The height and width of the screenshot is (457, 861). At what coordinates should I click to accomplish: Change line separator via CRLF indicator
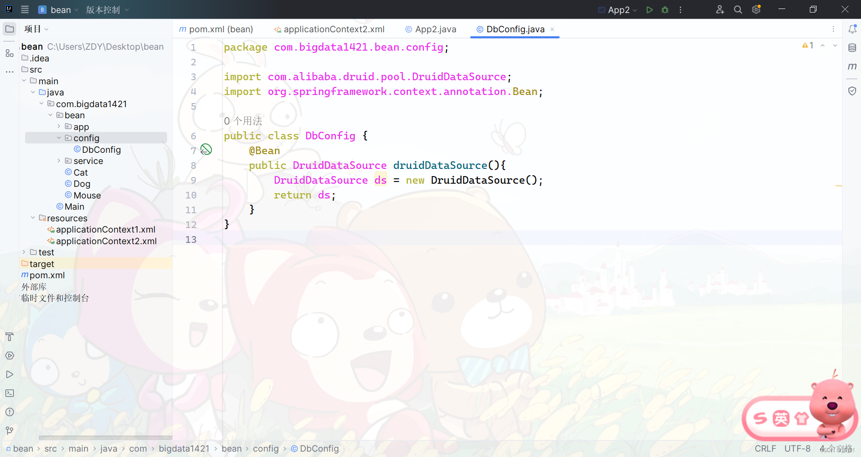(765, 448)
